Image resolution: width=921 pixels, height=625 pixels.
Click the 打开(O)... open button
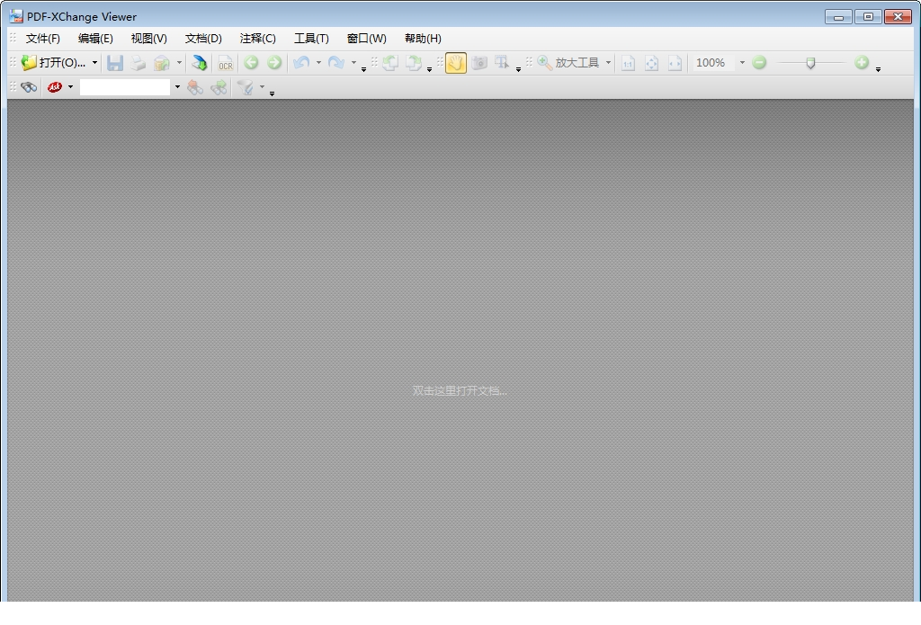(54, 63)
